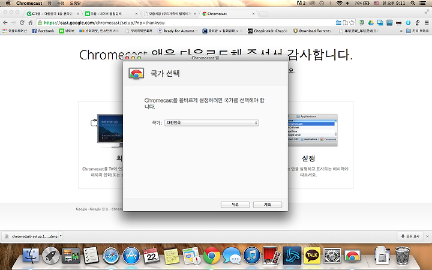Image resolution: width=432 pixels, height=270 pixels.
Task: Open the Download Torrents bookmark
Action: click(x=312, y=31)
